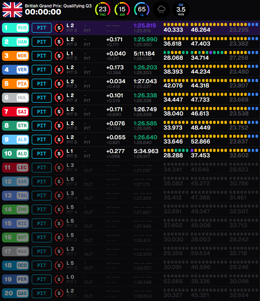Click the PIT badge in GAS row
The height and width of the screenshot is (301, 260).
[42, 293]
